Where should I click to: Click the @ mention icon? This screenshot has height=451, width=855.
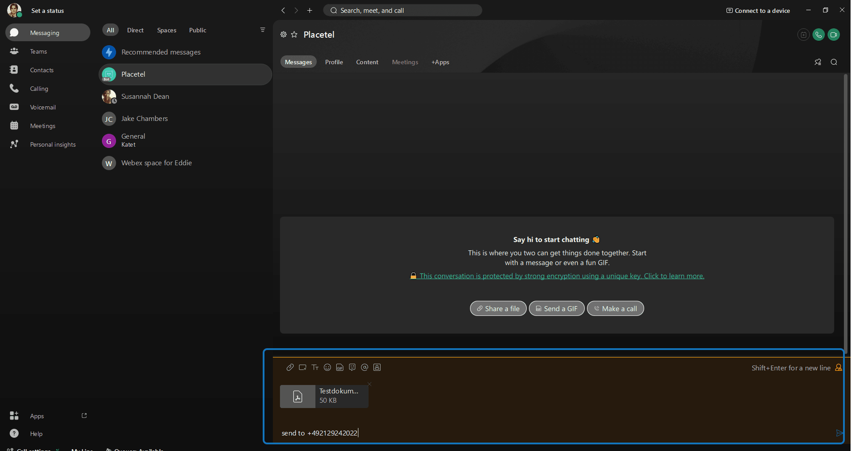pyautogui.click(x=365, y=367)
